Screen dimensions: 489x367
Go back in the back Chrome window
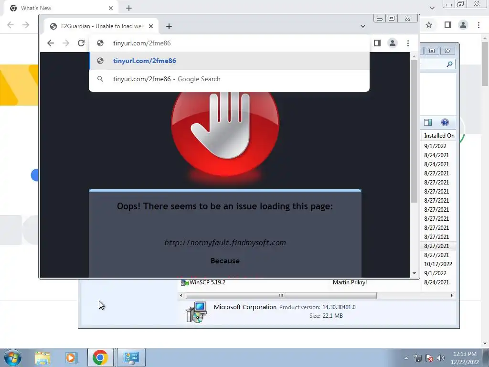11,25
